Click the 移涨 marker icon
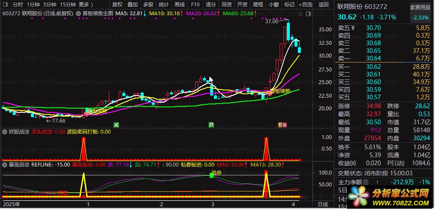Viewport: 436px width, 210px height. 282,125
